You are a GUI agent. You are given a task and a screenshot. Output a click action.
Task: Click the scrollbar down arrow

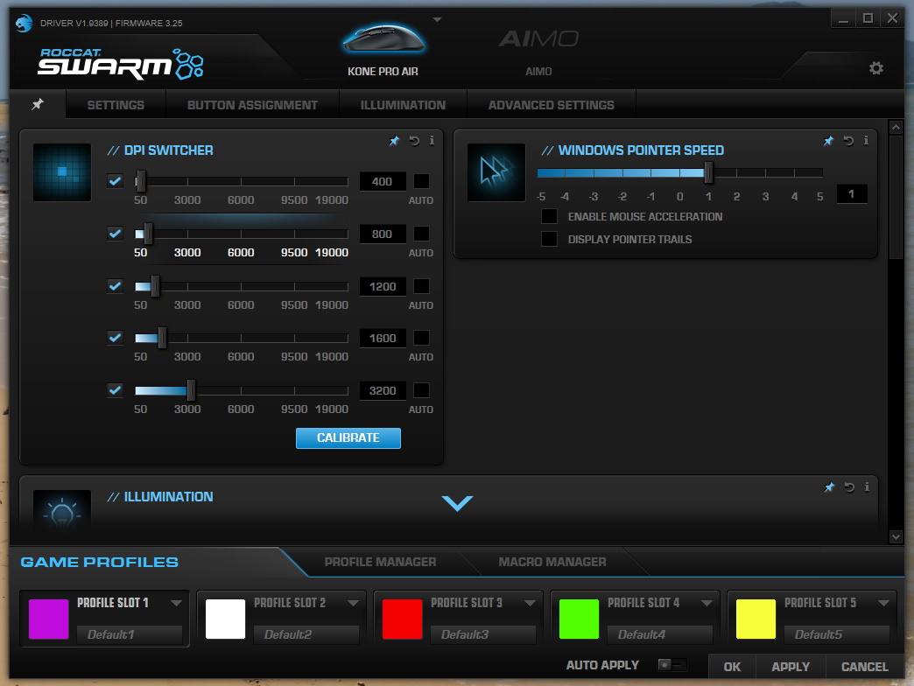coord(896,537)
